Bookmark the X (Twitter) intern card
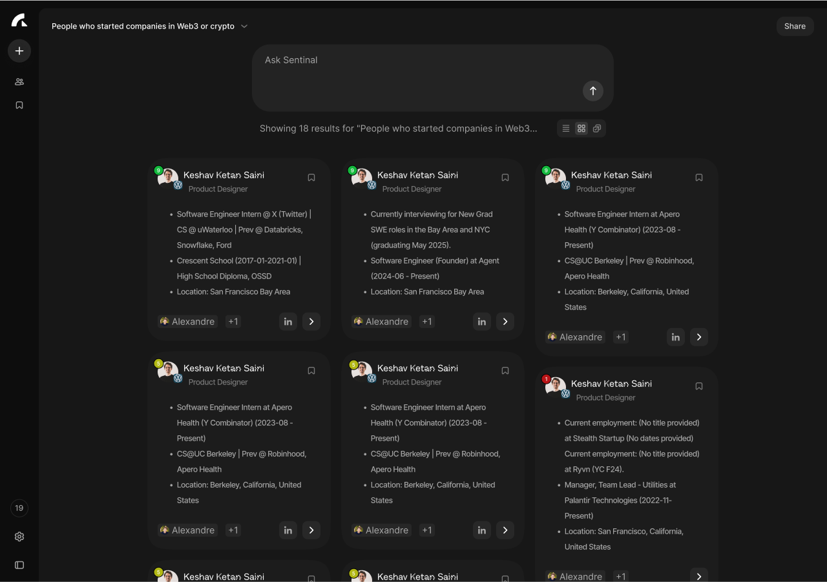The height and width of the screenshot is (582, 827). click(x=311, y=178)
